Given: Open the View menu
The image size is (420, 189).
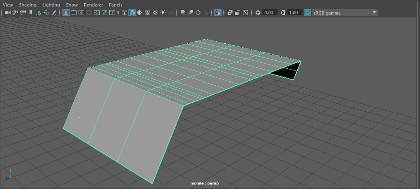Looking at the screenshot, I should click(x=8, y=5).
